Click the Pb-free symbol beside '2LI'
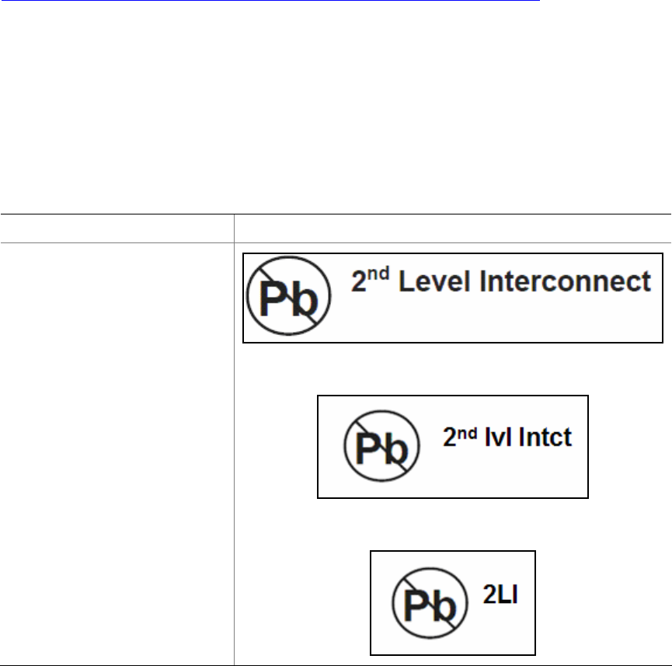Screen dimensions: 672x666 pos(430,603)
